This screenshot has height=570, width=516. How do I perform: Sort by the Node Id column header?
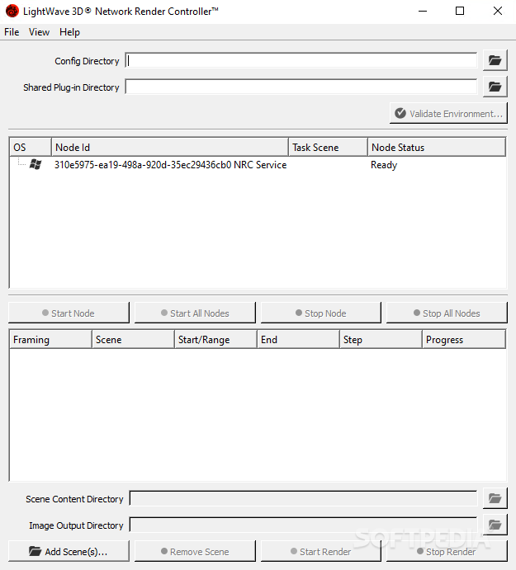click(x=170, y=147)
